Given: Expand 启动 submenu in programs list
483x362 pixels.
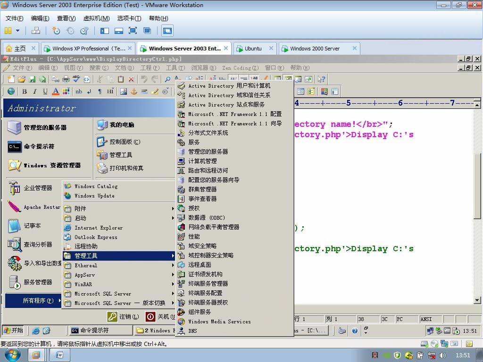Looking at the screenshot, I should (x=119, y=218).
